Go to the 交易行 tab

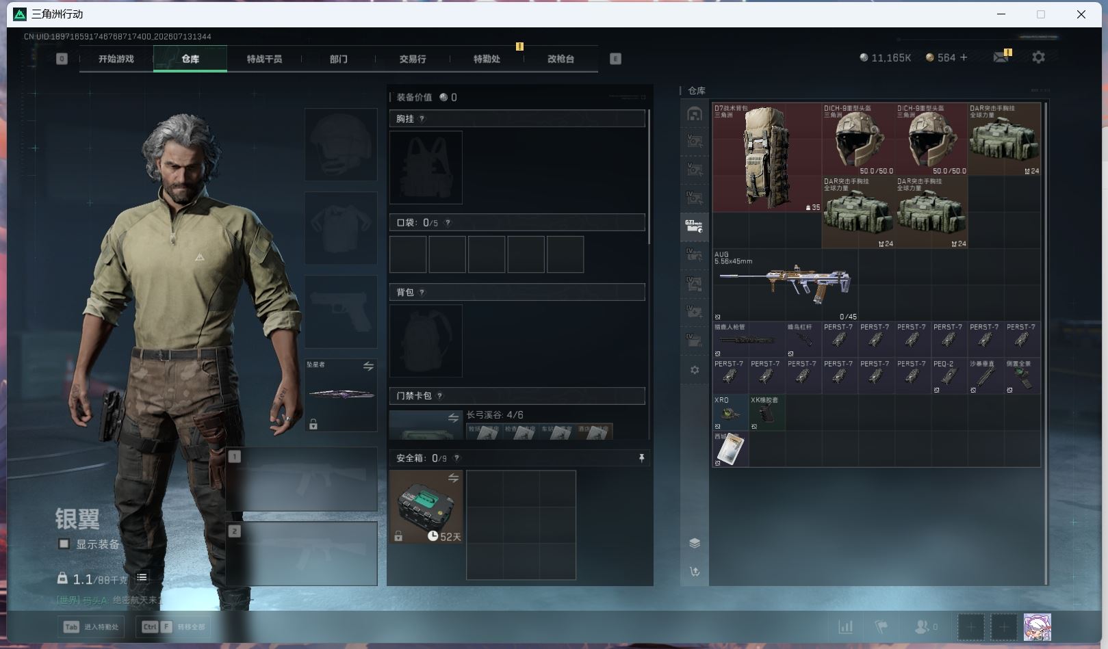[x=413, y=59]
